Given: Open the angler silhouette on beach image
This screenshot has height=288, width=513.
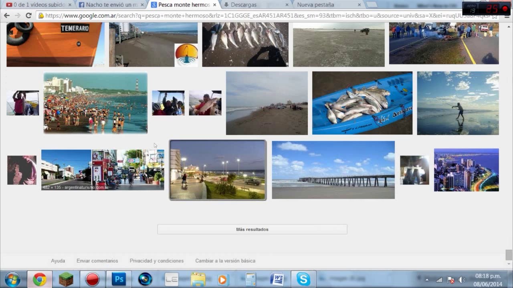Looking at the screenshot, I should click(x=458, y=103).
